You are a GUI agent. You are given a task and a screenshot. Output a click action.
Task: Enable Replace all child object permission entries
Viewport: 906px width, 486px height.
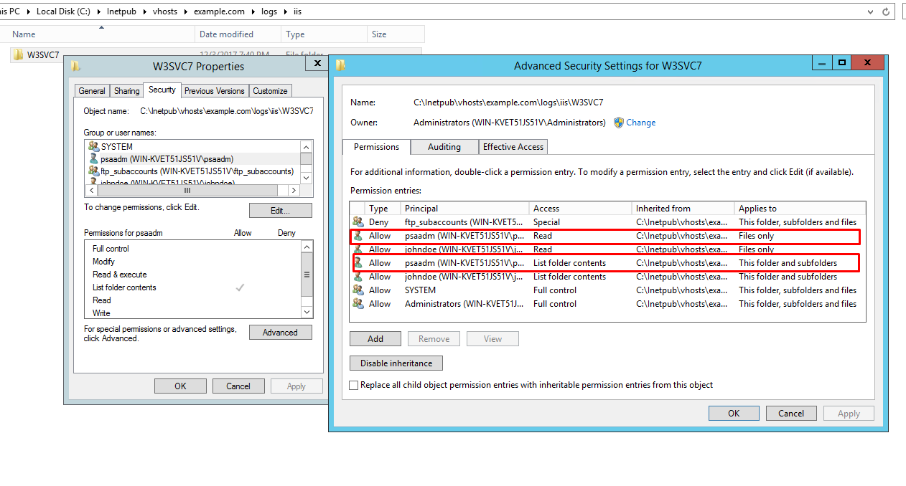pos(353,385)
